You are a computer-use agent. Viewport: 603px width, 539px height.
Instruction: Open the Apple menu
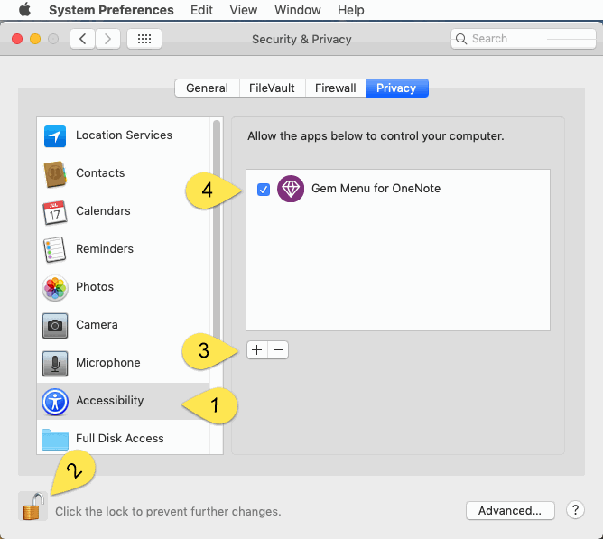[24, 9]
